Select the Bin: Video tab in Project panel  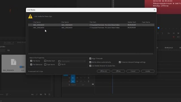7,42
